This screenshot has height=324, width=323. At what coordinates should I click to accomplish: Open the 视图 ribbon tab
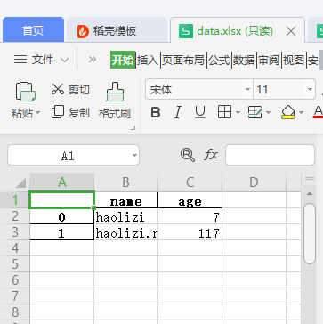pyautogui.click(x=294, y=60)
